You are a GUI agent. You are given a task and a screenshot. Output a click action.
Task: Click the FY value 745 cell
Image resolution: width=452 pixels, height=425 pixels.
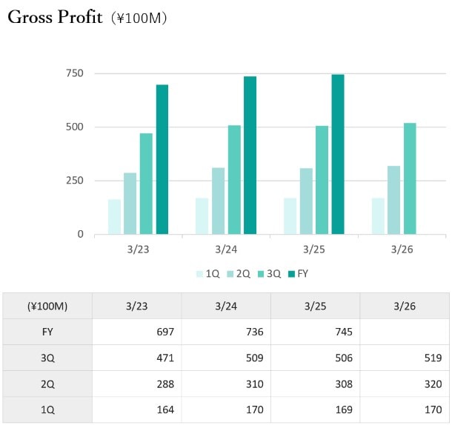(x=316, y=332)
